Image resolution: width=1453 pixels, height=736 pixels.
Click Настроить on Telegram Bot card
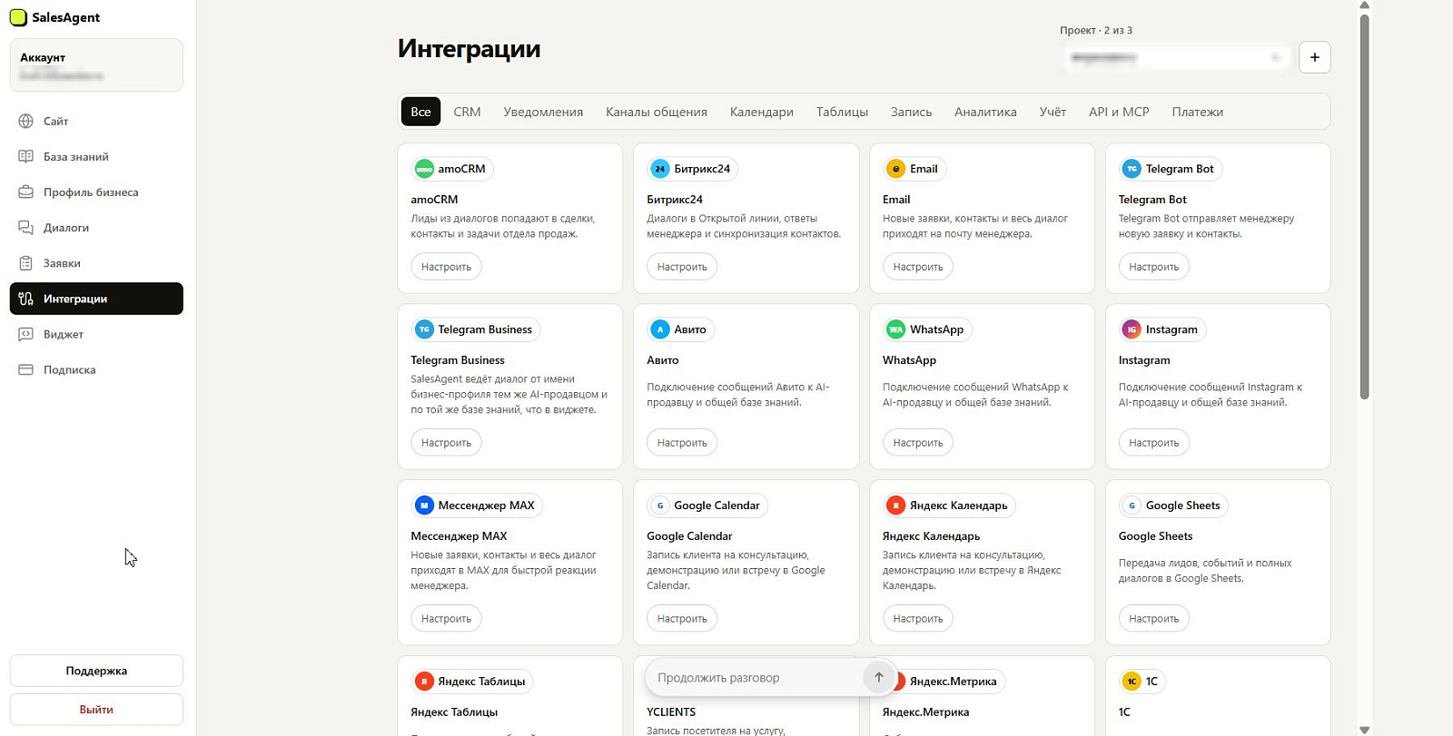coord(1153,267)
